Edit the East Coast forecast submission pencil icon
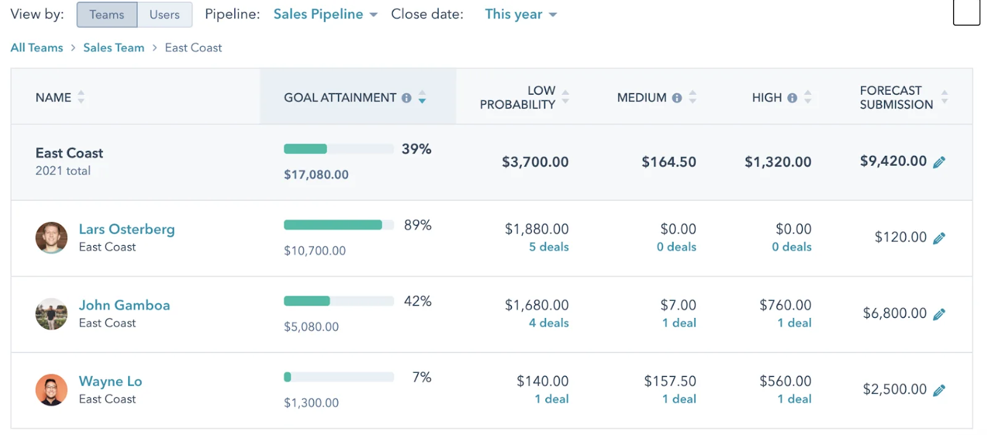The width and height of the screenshot is (987, 435). tap(940, 161)
